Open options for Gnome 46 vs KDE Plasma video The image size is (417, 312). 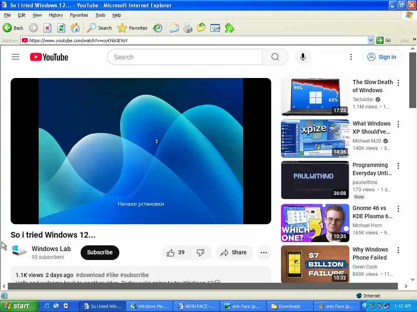pyautogui.click(x=398, y=209)
